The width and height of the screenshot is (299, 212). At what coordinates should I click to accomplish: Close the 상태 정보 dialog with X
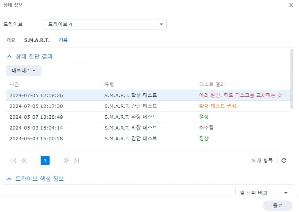[291, 5]
